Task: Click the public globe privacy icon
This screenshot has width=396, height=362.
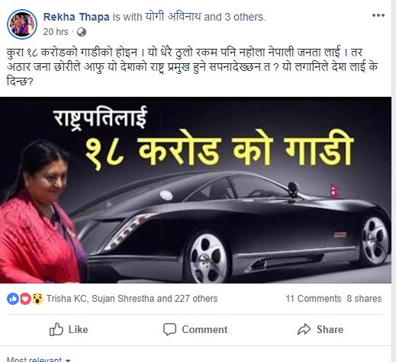Action: tap(82, 32)
